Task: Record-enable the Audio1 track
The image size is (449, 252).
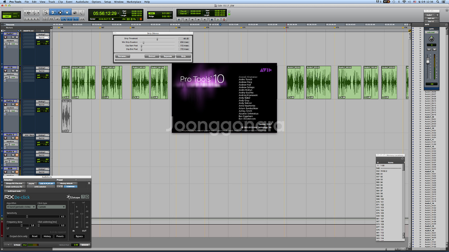Action: [5, 37]
